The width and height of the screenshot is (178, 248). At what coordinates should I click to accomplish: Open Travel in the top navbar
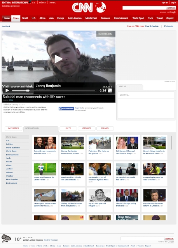(x=160, y=18)
